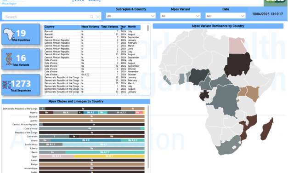
Task: Select the 19 Total Countries card
Action: pyautogui.click(x=21, y=34)
